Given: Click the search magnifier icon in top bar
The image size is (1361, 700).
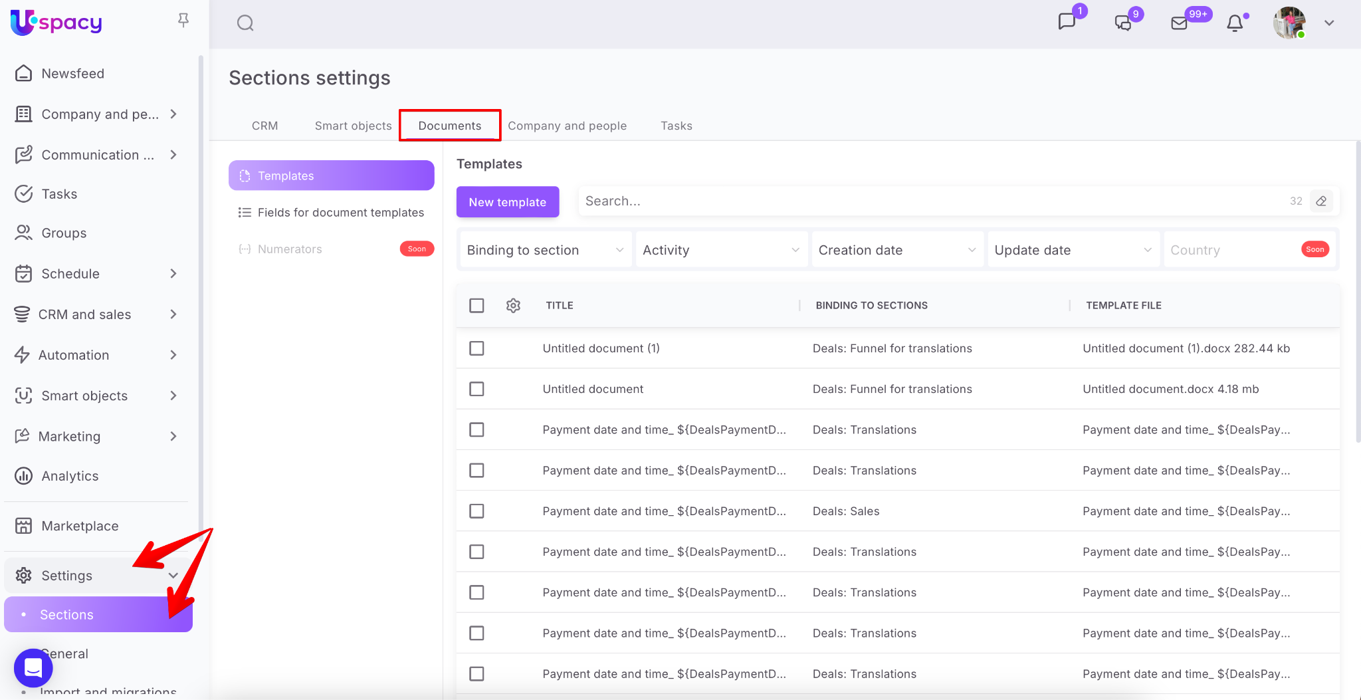Looking at the screenshot, I should (245, 23).
